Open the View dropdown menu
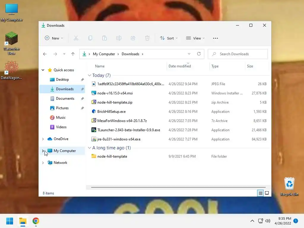This screenshot has width=304, height=228. pyautogui.click(x=195, y=38)
